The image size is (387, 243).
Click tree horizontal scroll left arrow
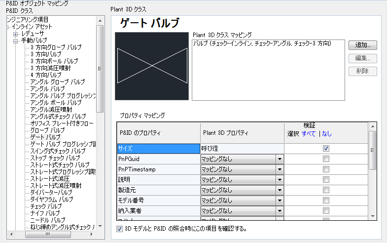[11, 234]
